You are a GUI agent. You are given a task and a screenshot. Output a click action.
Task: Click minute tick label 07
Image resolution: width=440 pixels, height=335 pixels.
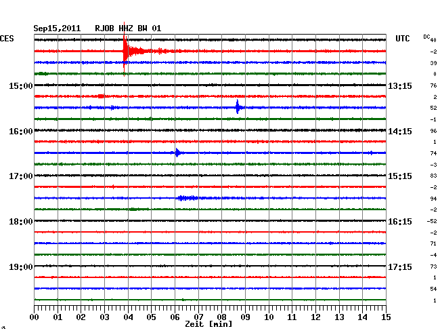point(198,317)
